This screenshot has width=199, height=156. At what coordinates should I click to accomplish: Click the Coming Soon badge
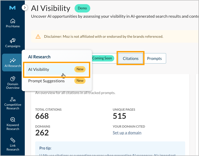pos(102,58)
